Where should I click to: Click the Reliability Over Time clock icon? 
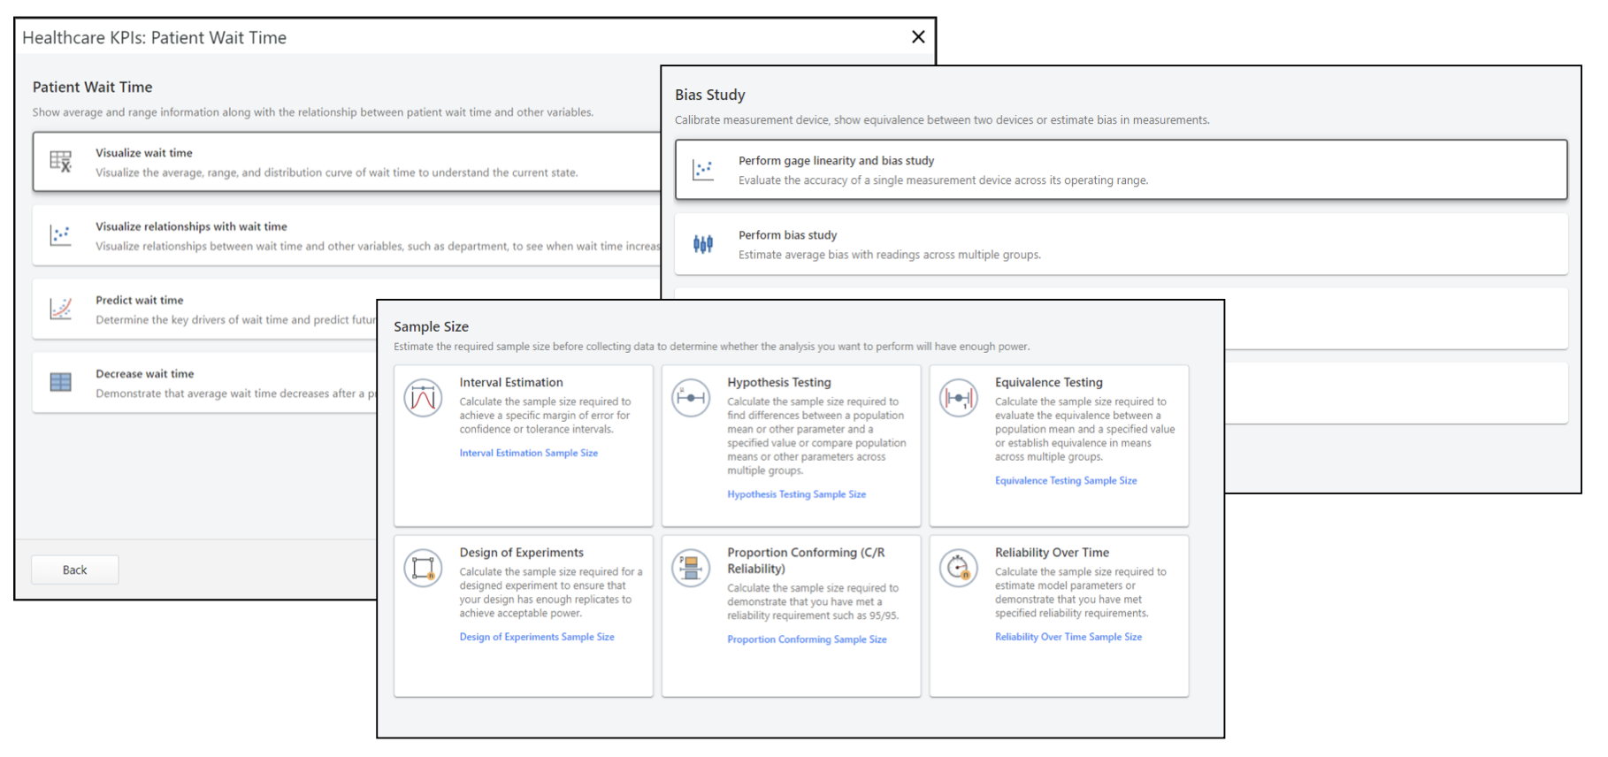[x=958, y=568]
